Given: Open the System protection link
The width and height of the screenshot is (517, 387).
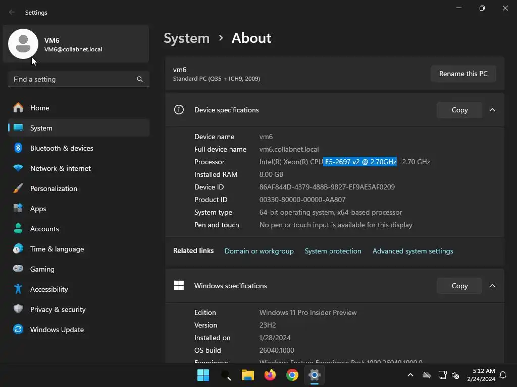Looking at the screenshot, I should coord(333,251).
